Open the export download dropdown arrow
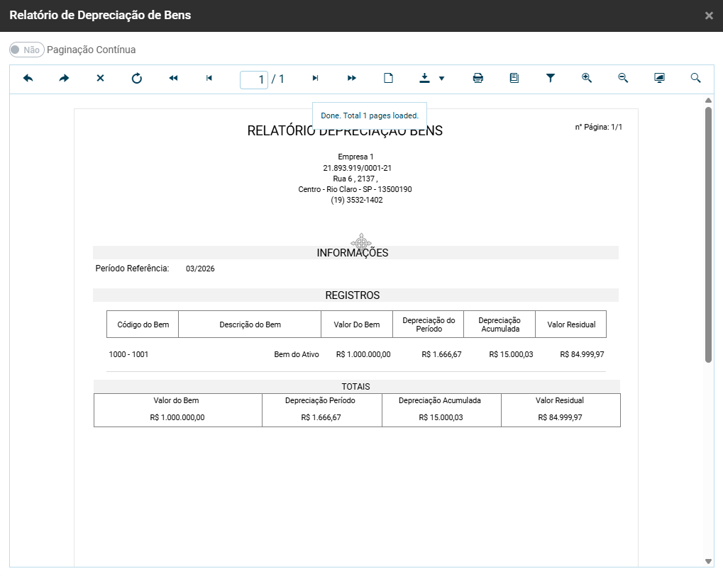 pos(441,79)
